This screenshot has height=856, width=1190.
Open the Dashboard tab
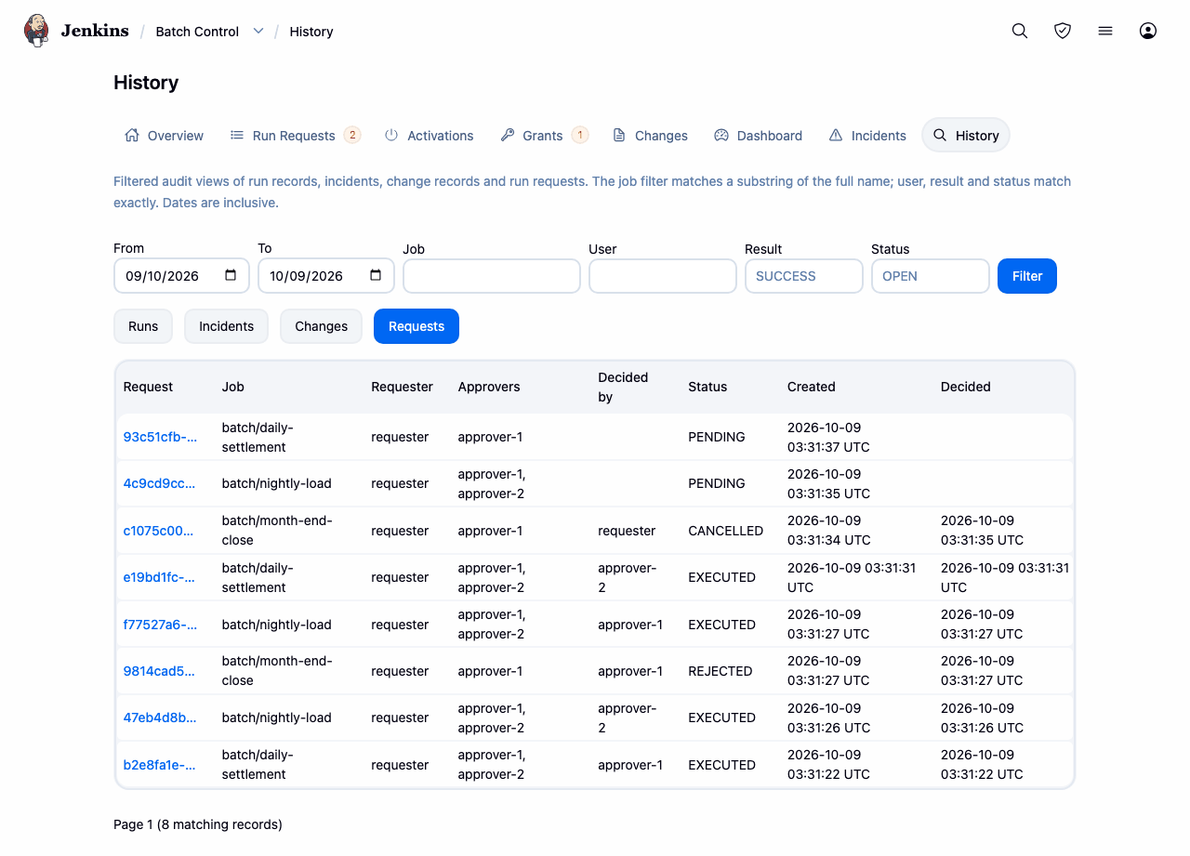coord(759,136)
